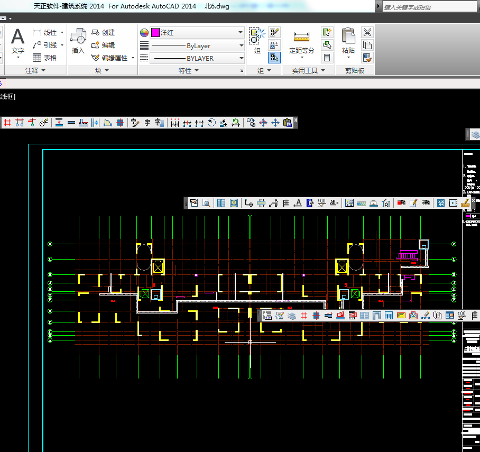The height and width of the screenshot is (452, 480).
Task: Open the 洋红 object color dropdown
Action: click(241, 32)
